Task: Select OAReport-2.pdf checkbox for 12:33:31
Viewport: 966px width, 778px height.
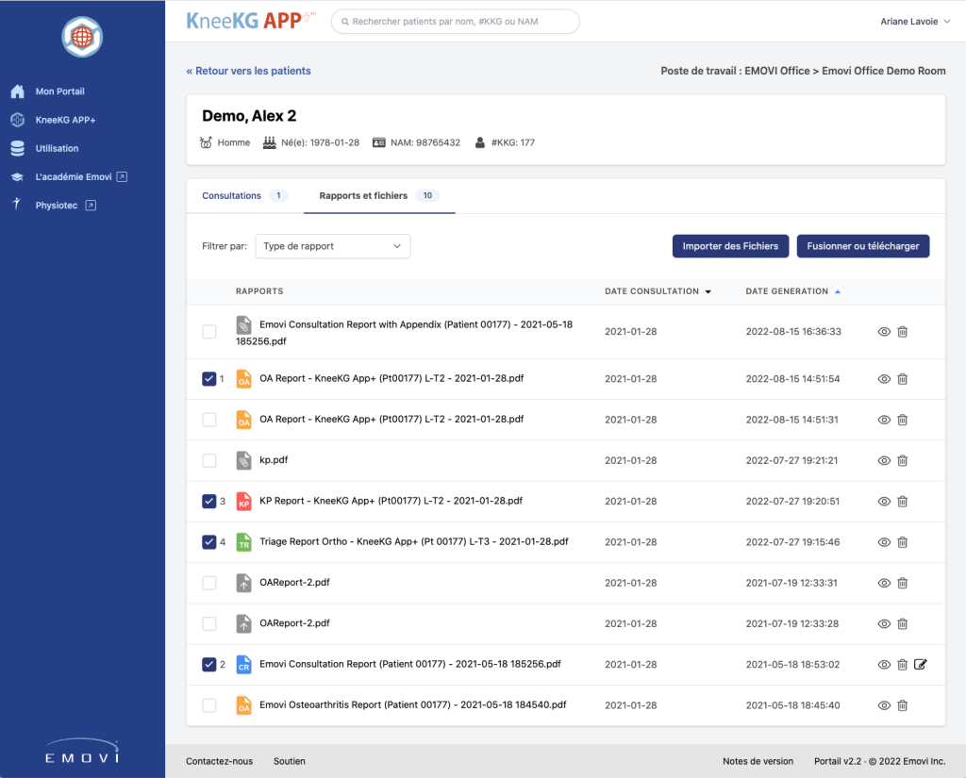Action: [209, 583]
